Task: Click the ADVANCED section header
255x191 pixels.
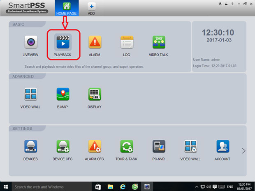Action: [23, 76]
